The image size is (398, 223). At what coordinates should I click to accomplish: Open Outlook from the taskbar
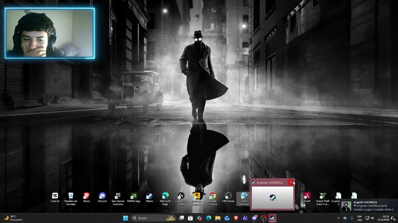[227, 218]
